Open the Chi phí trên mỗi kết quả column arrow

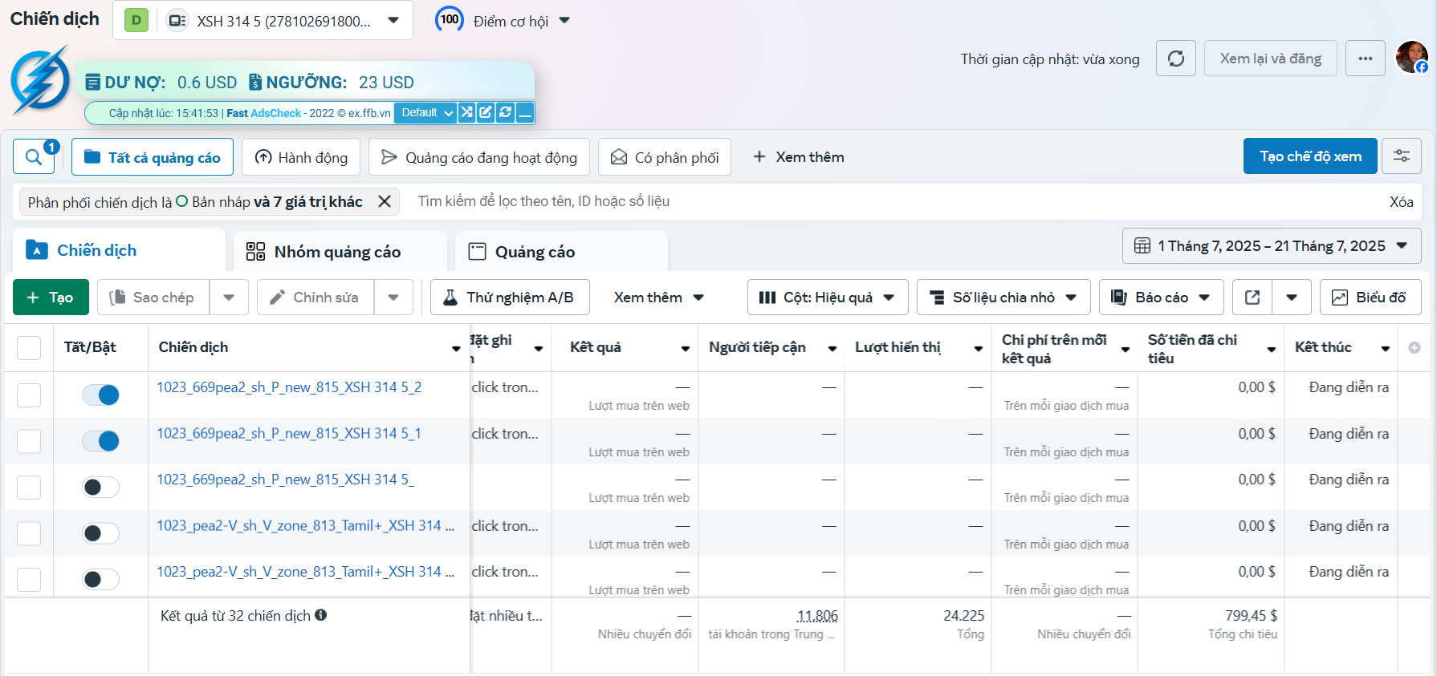pos(1126,349)
